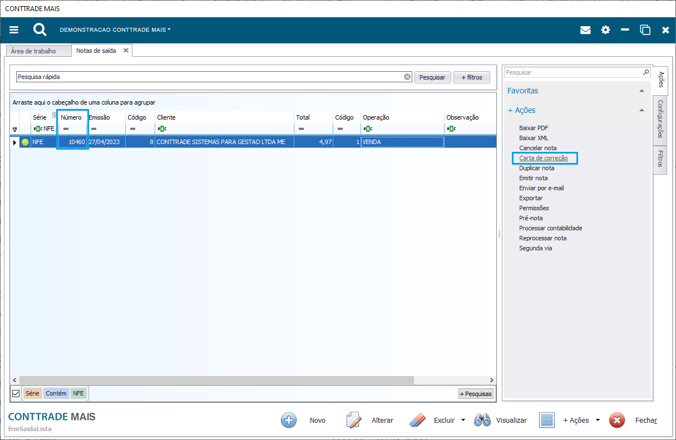The image size is (676, 440).
Task: Select cell with note number 10460
Action: [x=72, y=142]
